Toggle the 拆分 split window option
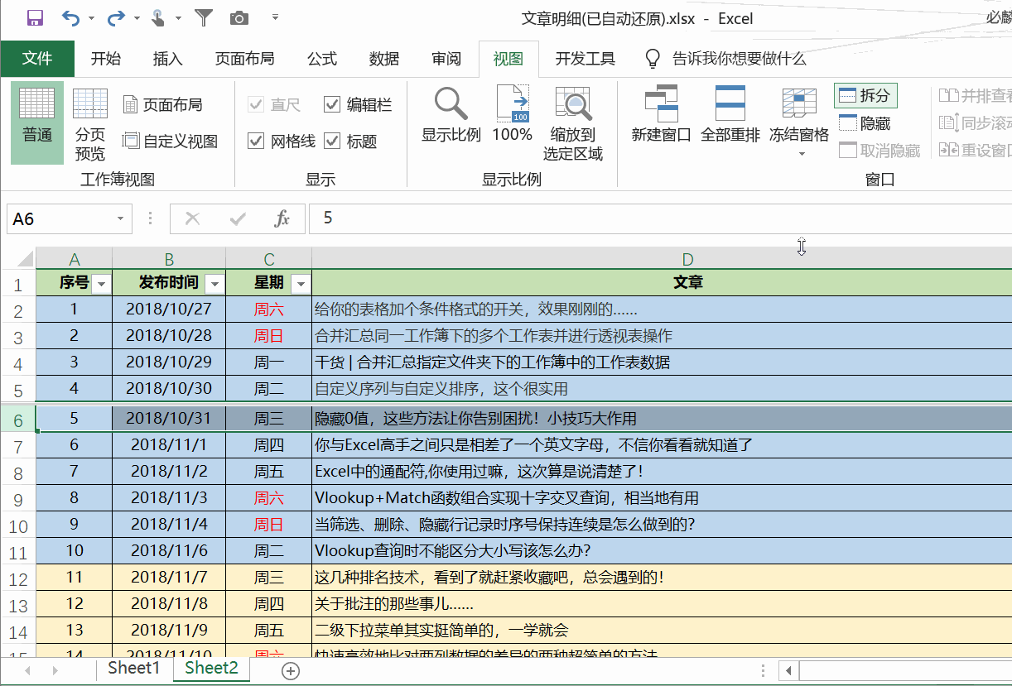This screenshot has height=686, width=1012. point(865,95)
